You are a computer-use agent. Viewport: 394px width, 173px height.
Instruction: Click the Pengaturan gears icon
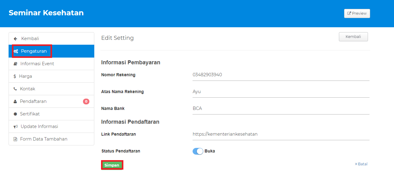click(x=16, y=51)
